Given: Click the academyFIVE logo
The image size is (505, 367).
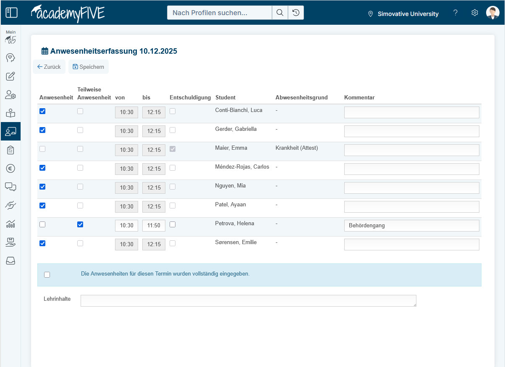Looking at the screenshot, I should tap(68, 13).
